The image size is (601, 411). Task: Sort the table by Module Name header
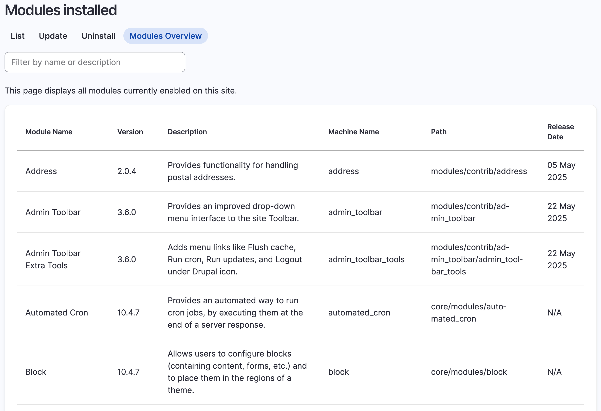click(x=49, y=132)
